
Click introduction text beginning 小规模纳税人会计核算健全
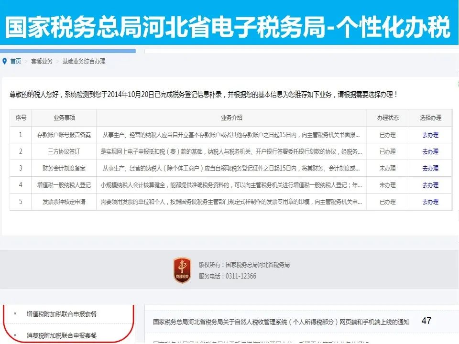231,185
